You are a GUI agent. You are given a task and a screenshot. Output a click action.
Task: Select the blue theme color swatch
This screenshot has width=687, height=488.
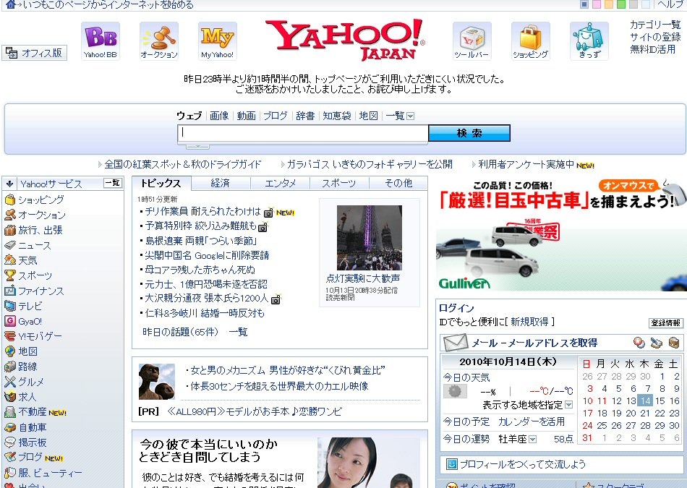click(x=584, y=4)
